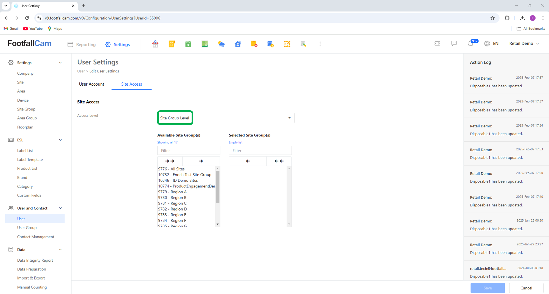Open the more shortcuts vertical dots
549x294 pixels.
320,44
